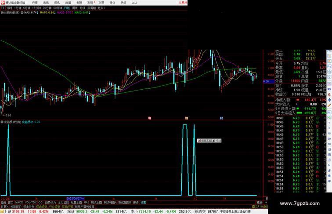Viewport: 332px width, 214px height.
Task: Select the 30-minute shortcut in right toolbar
Action: click(329, 139)
